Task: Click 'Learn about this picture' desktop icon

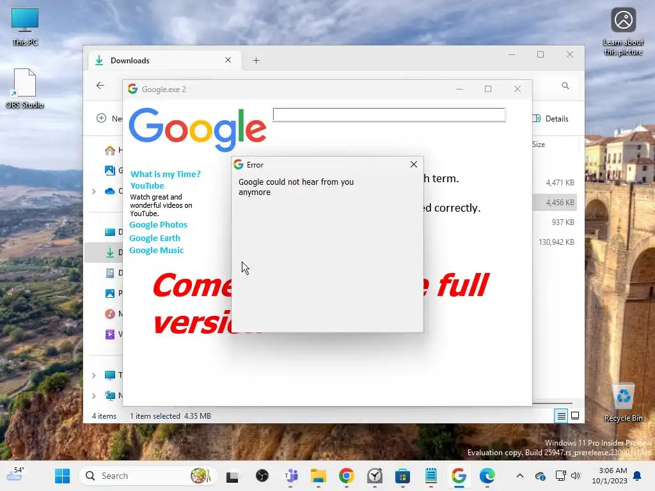Action: click(623, 32)
